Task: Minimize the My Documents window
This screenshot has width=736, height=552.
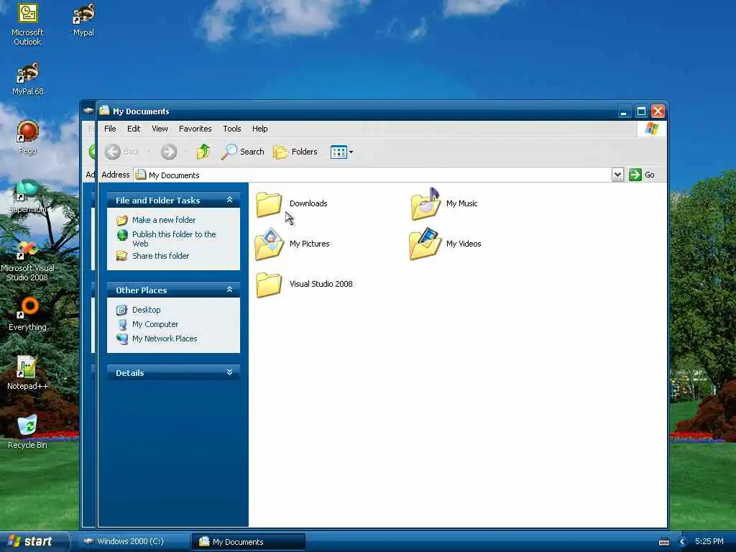Action: 624,111
